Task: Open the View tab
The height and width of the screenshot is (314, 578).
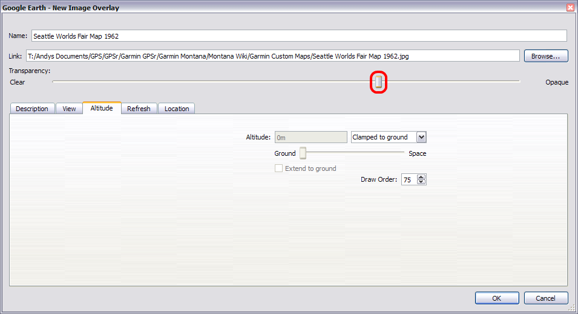Action: (69, 109)
